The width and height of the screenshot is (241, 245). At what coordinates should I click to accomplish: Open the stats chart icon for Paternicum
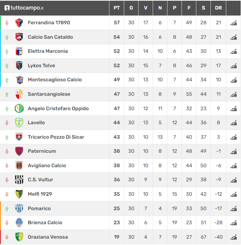[233, 152]
